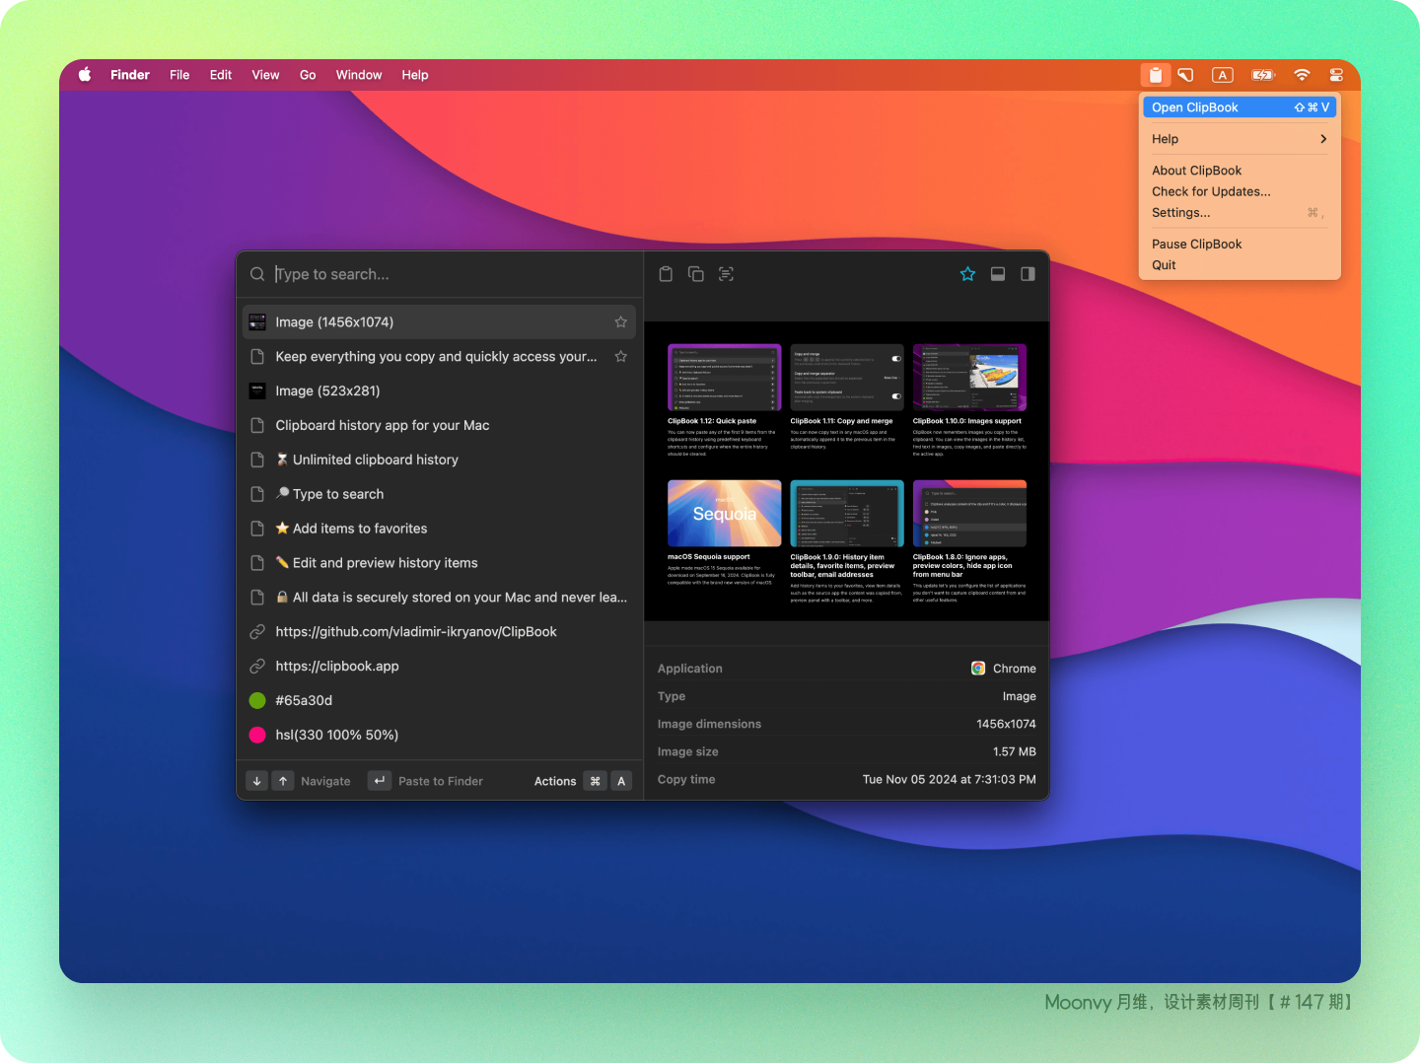This screenshot has height=1063, width=1420.
Task: Click the ClipBook clipboard icon in the menu bar
Action: point(1155,75)
